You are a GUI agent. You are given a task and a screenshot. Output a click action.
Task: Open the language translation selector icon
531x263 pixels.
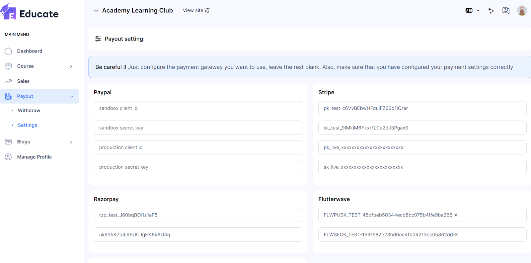pos(469,11)
